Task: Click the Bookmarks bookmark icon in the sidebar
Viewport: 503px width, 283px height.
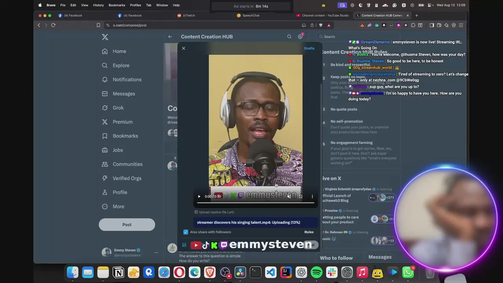Action: 105,136
